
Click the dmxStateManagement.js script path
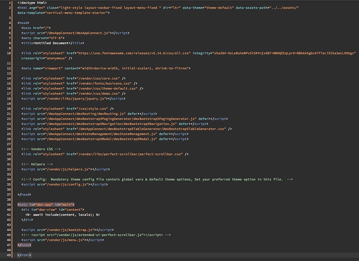[x=102, y=134]
